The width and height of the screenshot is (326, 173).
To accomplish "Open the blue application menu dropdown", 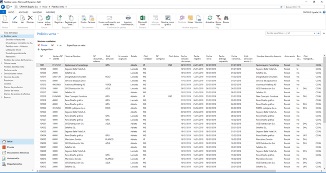I will (3, 12).
